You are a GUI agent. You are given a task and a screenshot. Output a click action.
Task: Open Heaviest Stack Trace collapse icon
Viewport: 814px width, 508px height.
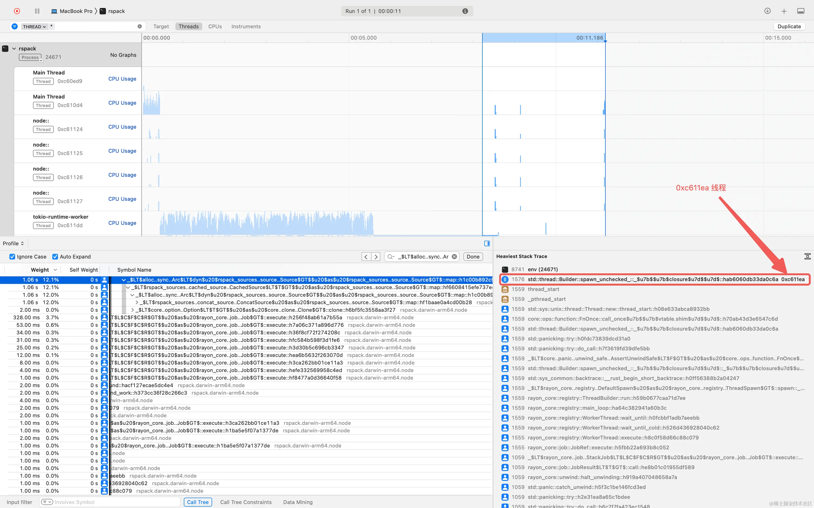point(807,256)
